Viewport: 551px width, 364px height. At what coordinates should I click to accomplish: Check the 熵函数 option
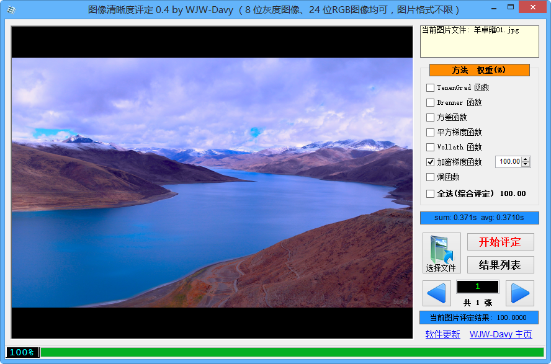[430, 177]
